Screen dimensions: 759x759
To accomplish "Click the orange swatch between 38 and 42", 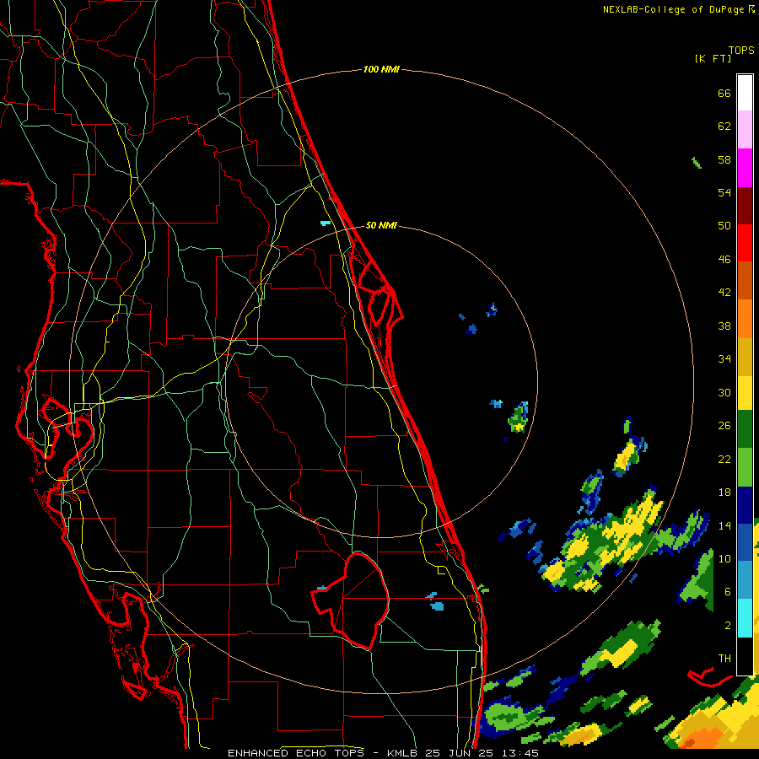I will tap(745, 319).
